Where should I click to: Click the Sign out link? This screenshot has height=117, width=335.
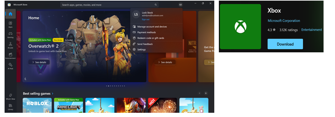pyautogui.click(x=146, y=19)
